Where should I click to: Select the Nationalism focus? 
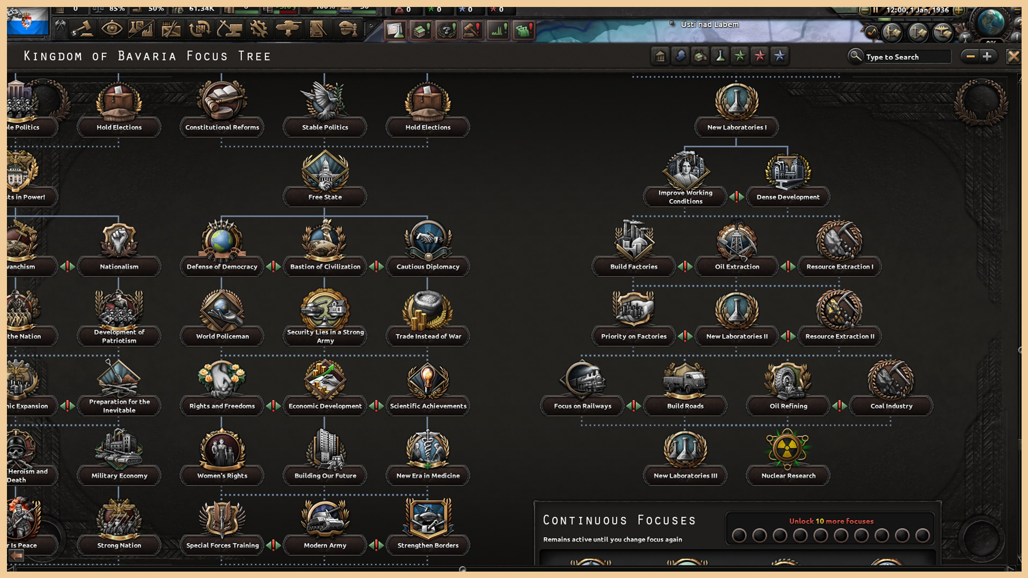pos(119,249)
